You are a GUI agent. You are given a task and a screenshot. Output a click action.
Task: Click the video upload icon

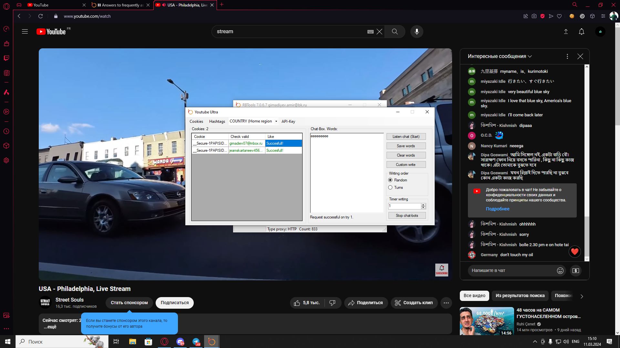pyautogui.click(x=566, y=32)
